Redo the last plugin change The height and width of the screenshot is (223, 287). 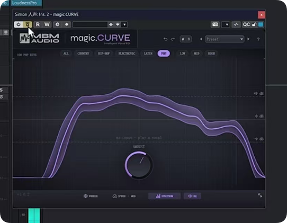pyautogui.click(x=173, y=39)
